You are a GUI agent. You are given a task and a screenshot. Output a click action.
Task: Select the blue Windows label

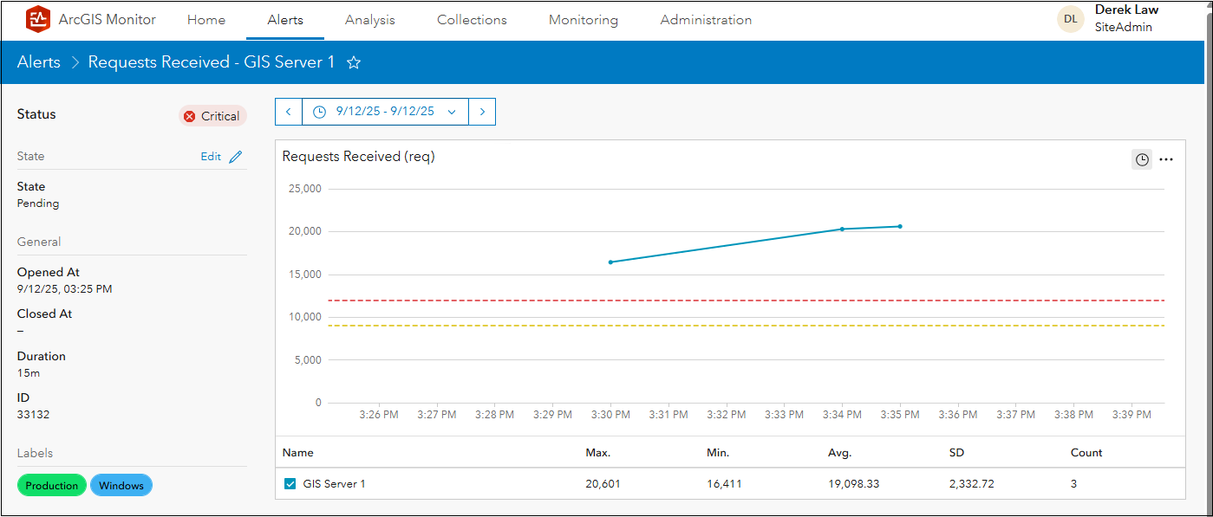[x=121, y=486]
